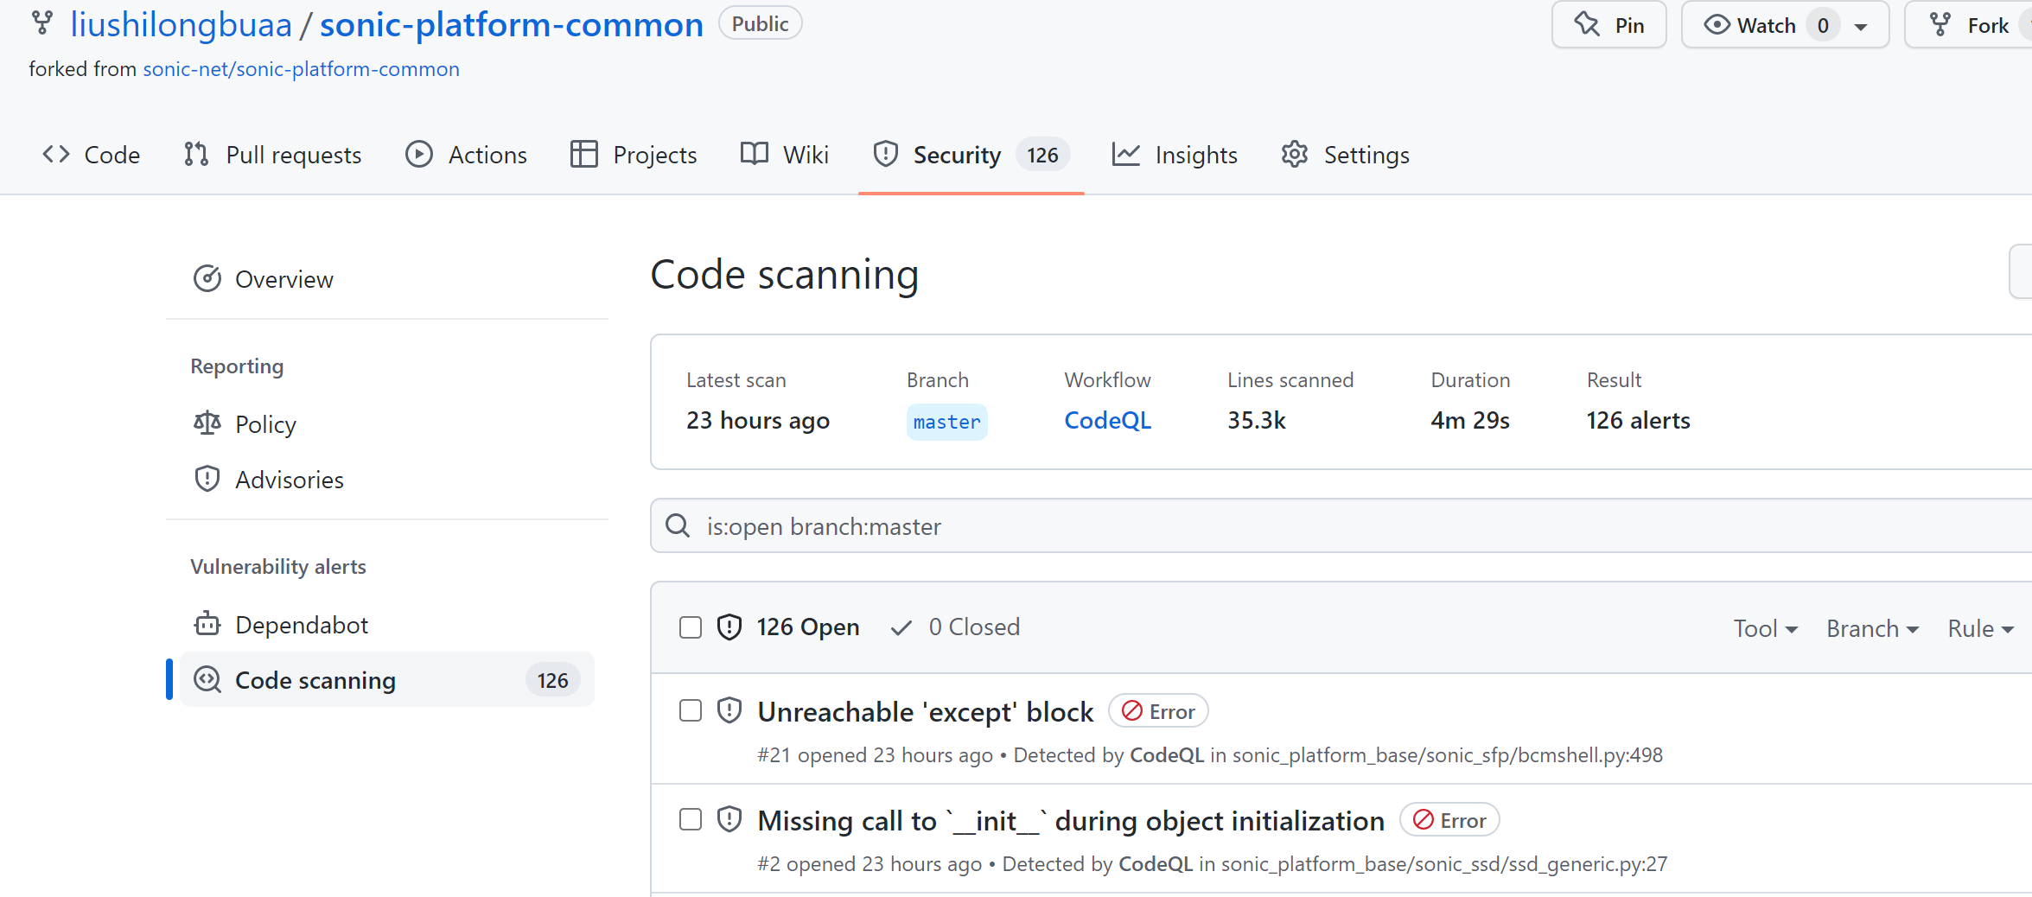
Task: Check the Missing call to __init__ alert checkbox
Action: click(x=691, y=819)
